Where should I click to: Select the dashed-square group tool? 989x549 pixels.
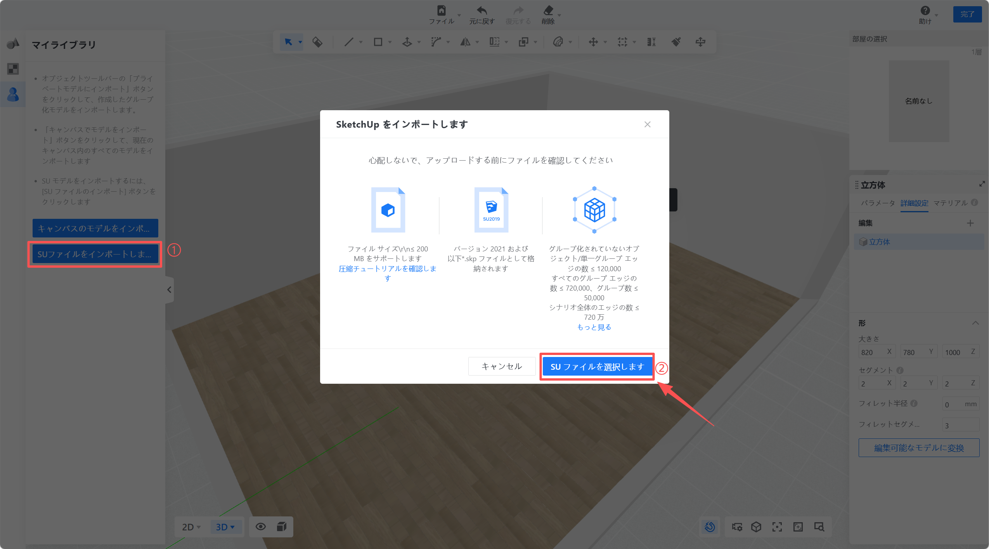[622, 42]
